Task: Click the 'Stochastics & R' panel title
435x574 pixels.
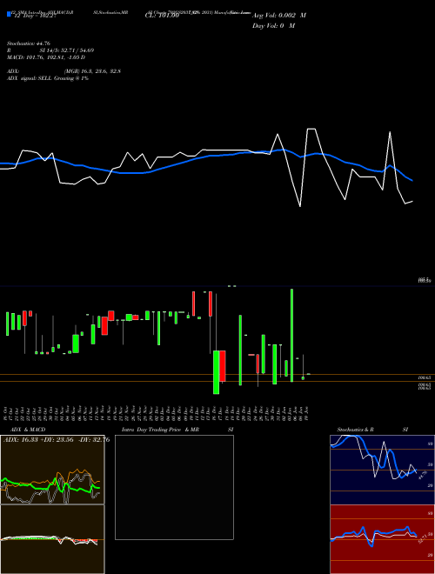Action: [x=355, y=430]
